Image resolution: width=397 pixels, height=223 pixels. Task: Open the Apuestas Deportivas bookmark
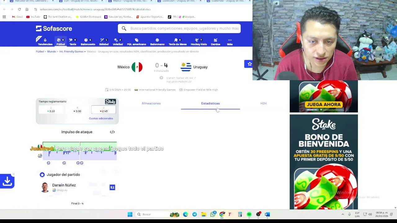click(x=150, y=17)
